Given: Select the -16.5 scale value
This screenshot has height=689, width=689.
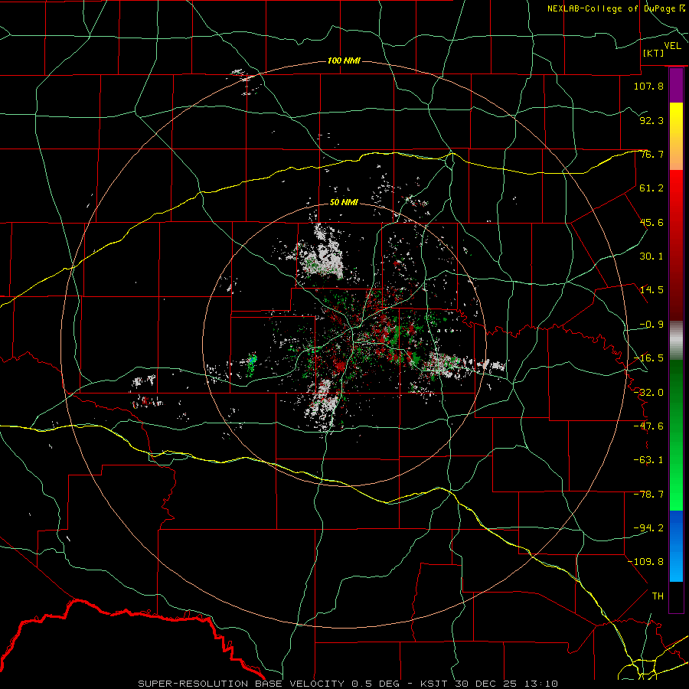Looking at the screenshot, I should click(x=648, y=358).
